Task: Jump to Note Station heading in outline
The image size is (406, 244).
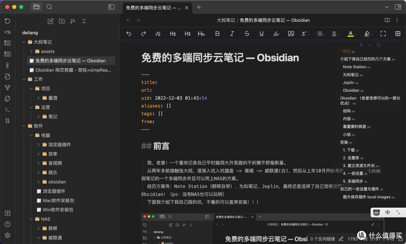Action: (x=354, y=67)
